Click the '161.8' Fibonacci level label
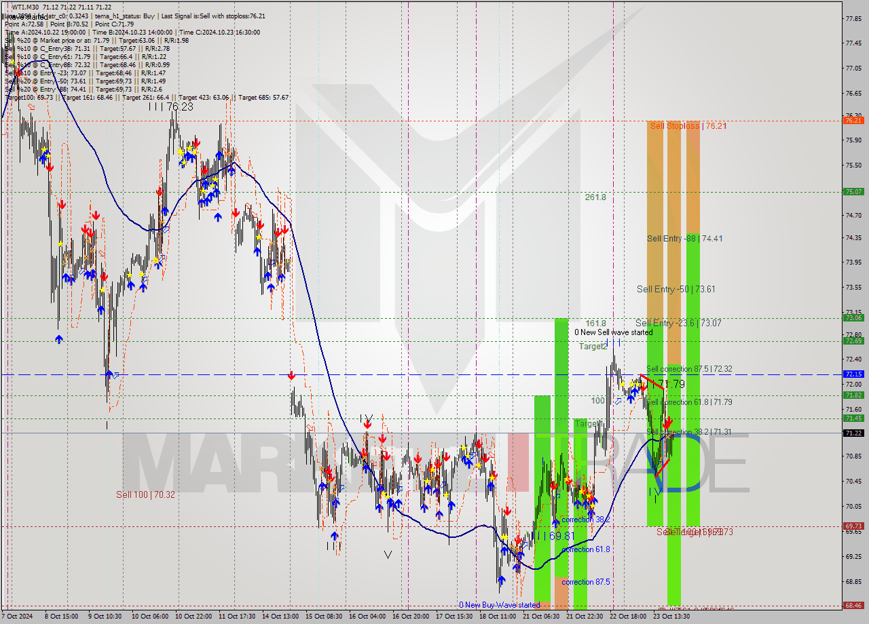The image size is (869, 624). pos(595,324)
